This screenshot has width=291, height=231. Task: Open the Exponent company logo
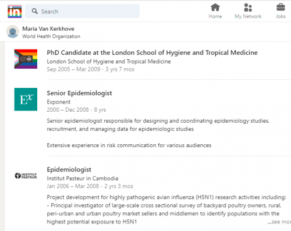pos(26,99)
